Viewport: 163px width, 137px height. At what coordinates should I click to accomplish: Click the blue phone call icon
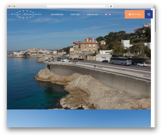pyautogui.click(x=149, y=14)
